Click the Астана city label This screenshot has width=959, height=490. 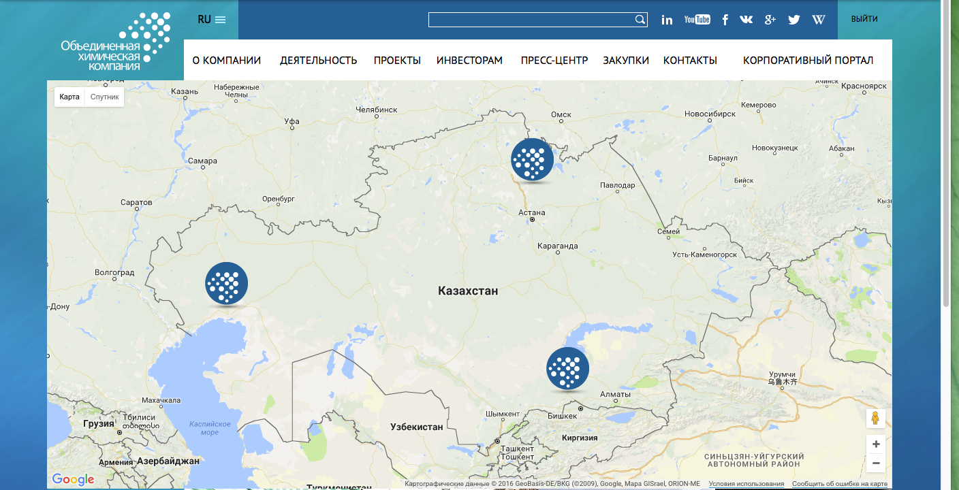click(532, 212)
